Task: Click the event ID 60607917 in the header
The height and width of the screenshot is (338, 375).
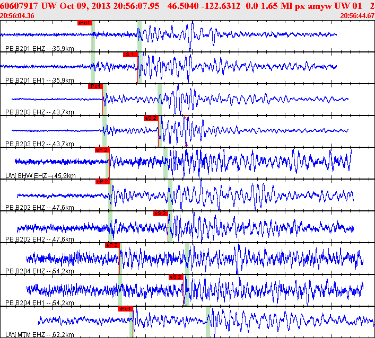Action: pyautogui.click(x=19, y=6)
